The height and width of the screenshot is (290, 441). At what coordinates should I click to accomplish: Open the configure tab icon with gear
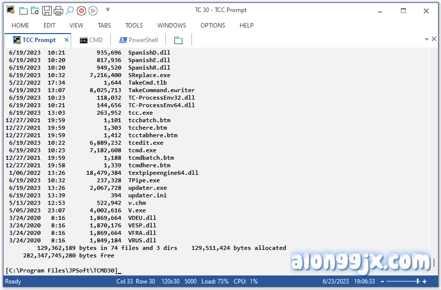(35, 10)
